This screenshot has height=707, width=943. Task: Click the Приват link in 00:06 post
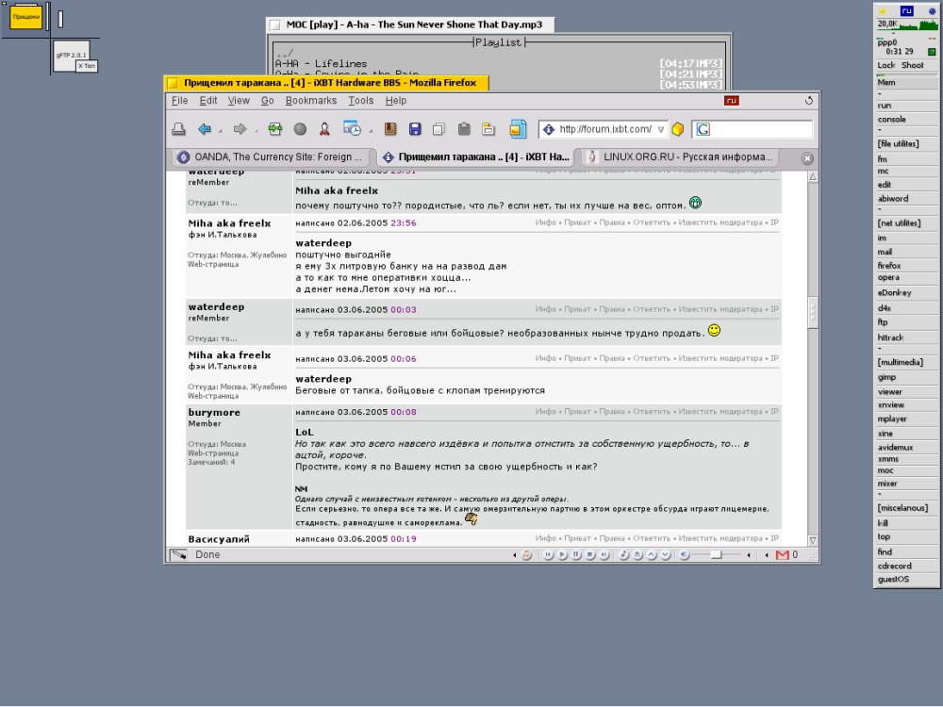577,358
